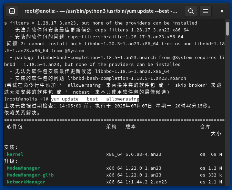
Task: Click the 版本 column header
Action: (x=131, y=127)
